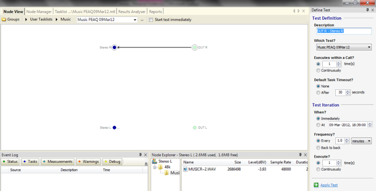
Task: Select the DUT L node
Action: 194,128
